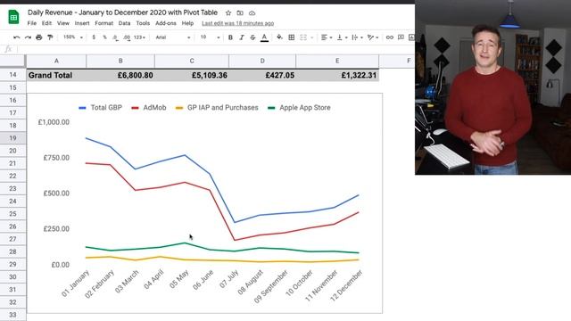This screenshot has width=571, height=321.
Task: Toggle bold formatting
Action: pyautogui.click(x=230, y=37)
